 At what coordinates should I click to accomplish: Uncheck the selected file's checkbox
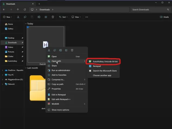point(28,27)
